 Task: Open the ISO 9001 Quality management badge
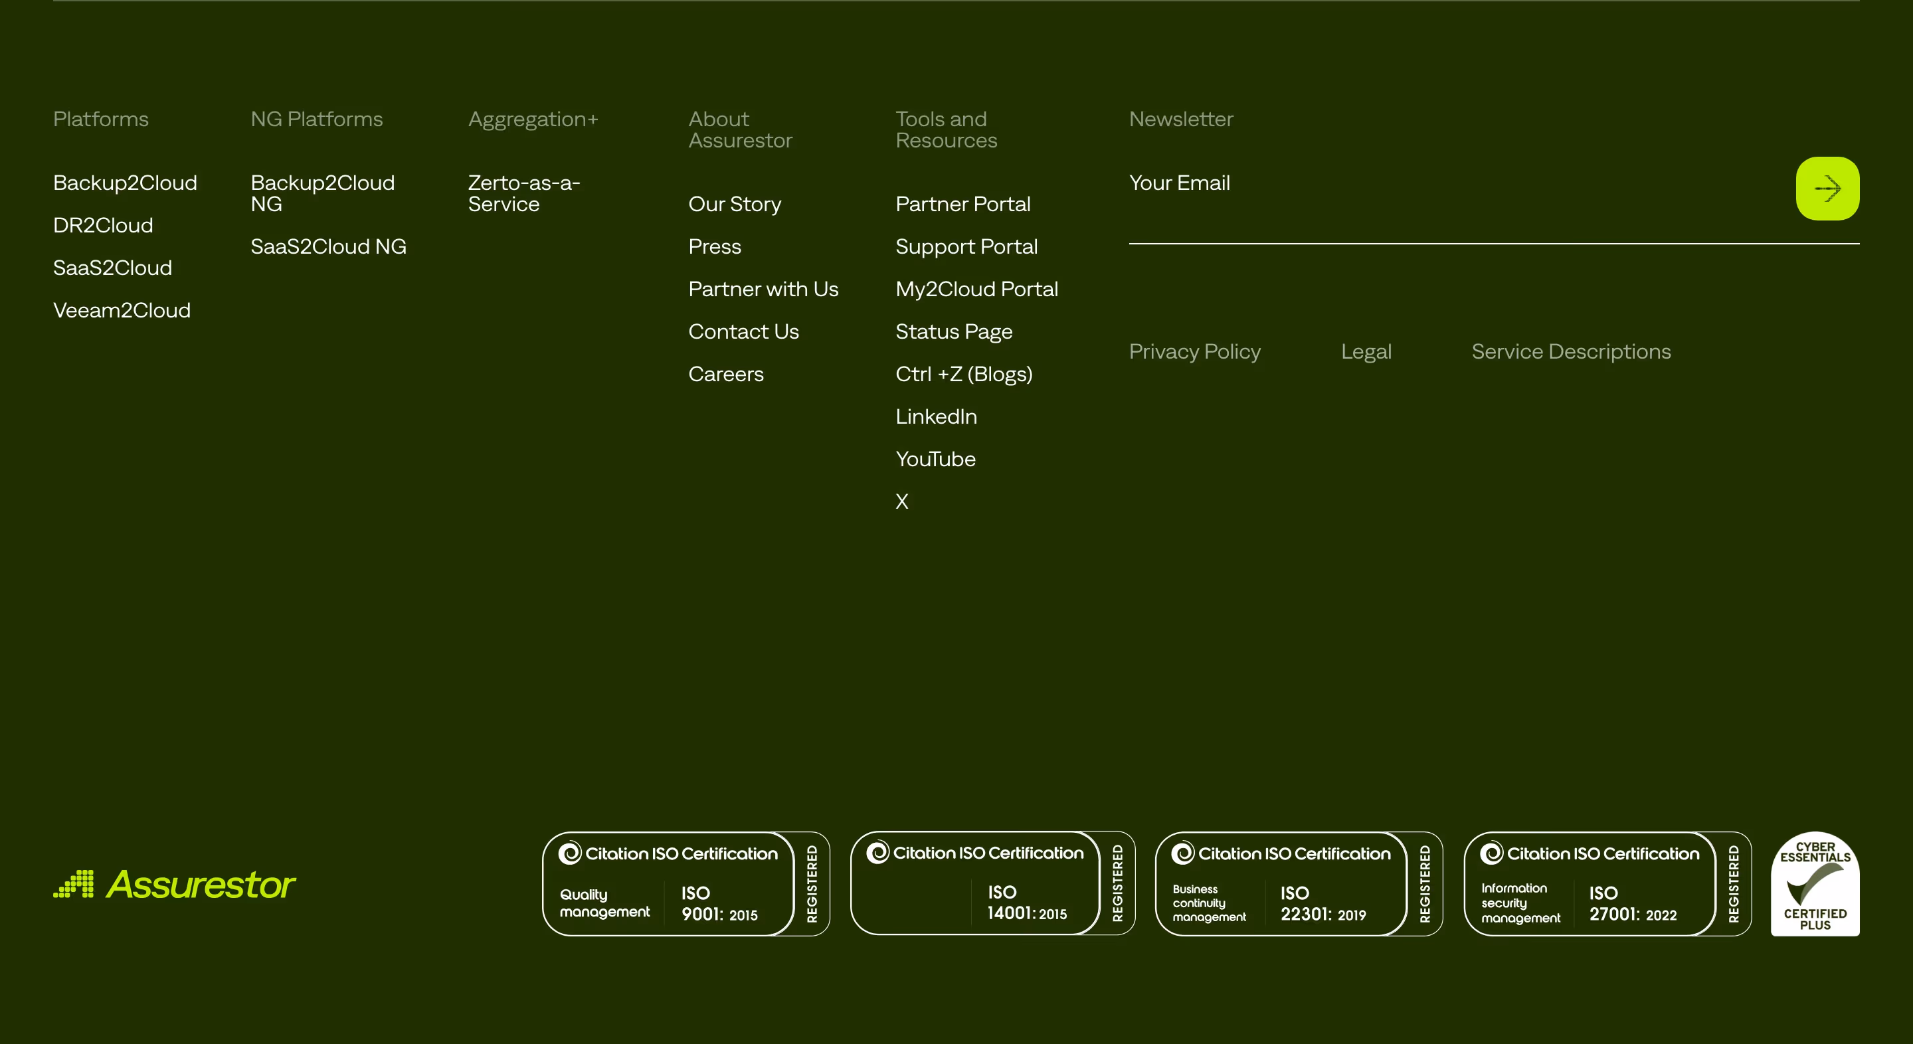click(685, 883)
